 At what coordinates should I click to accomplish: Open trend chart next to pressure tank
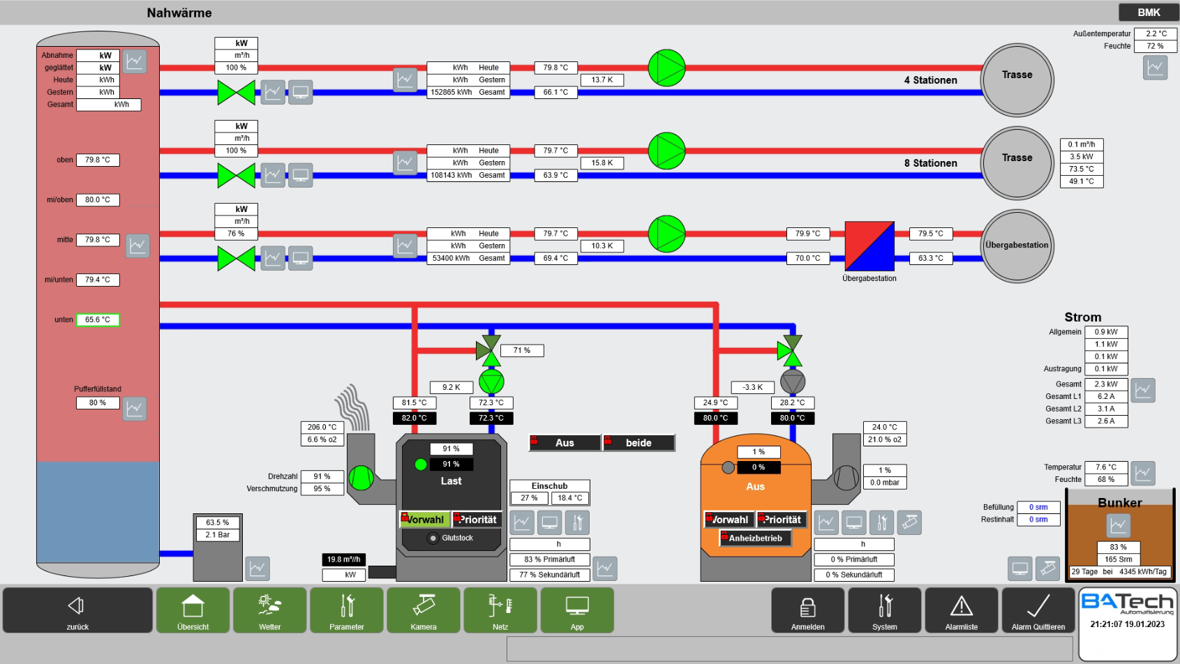(257, 568)
